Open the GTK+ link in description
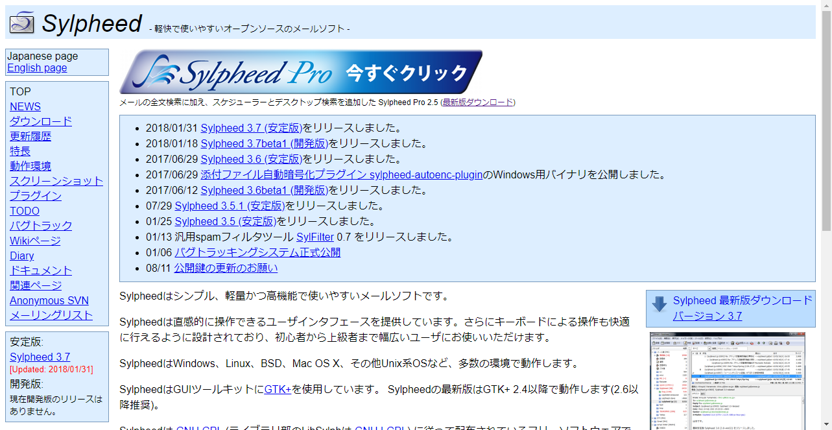Screen dimensions: 832x430 [x=278, y=389]
